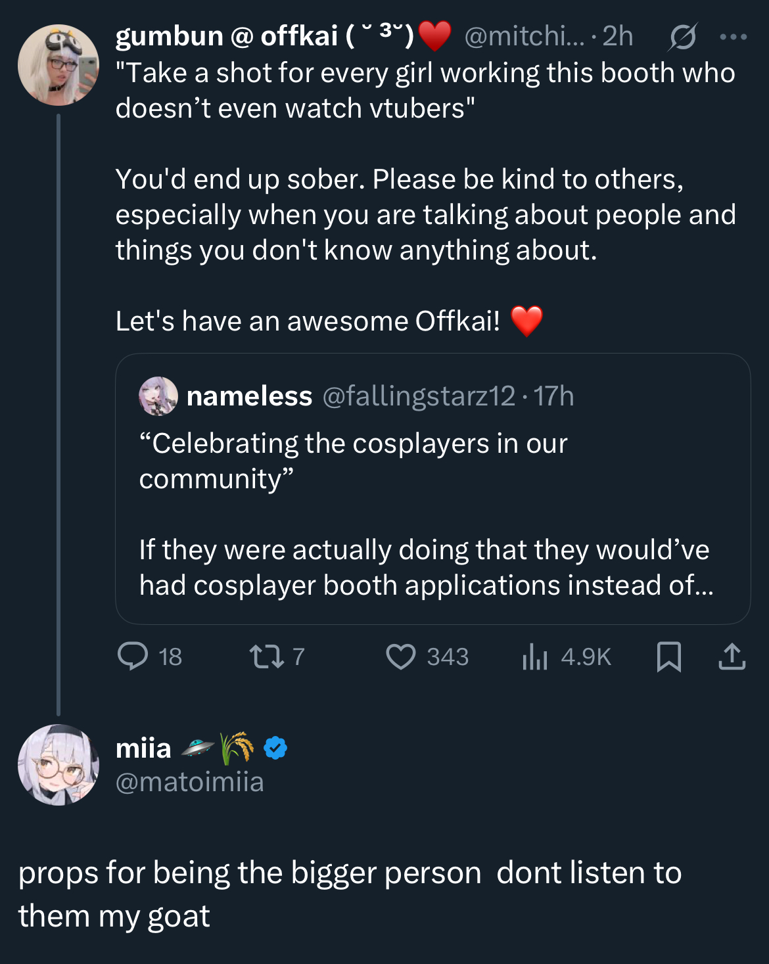Click the 2h timestamp on tweet

coord(617,37)
